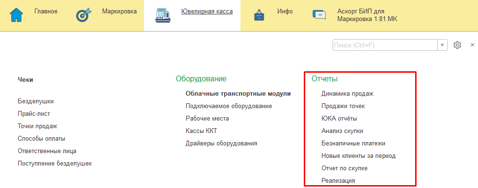Open the Безделушки list
Image resolution: width=478 pixels, height=188 pixels.
[36, 101]
